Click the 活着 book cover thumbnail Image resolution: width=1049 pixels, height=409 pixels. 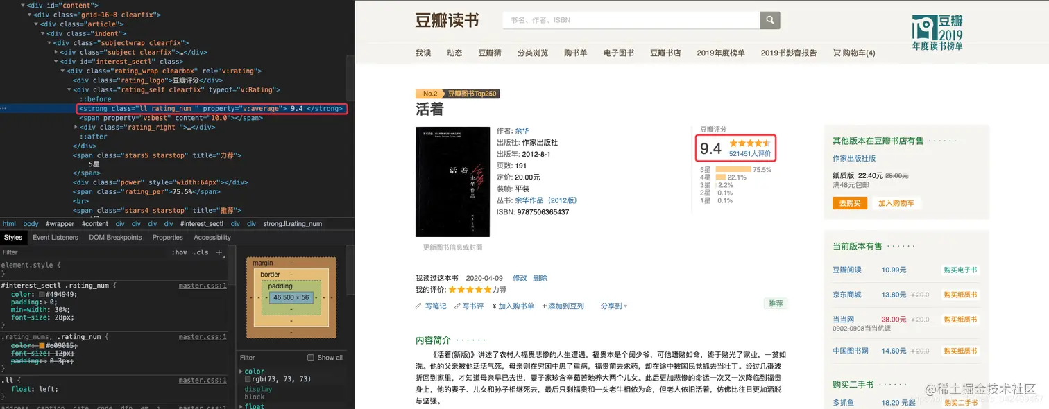coord(452,182)
